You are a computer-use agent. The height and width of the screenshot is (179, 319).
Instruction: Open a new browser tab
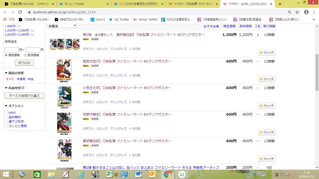(280, 4)
